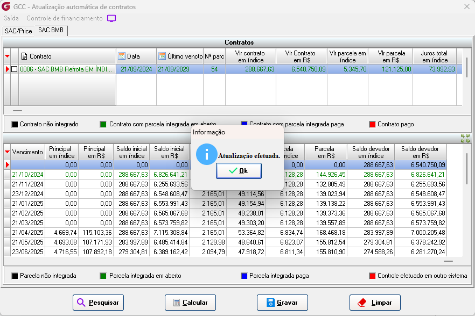
Task: Click the value 168.468,18 parcela cell
Action: click(326, 233)
